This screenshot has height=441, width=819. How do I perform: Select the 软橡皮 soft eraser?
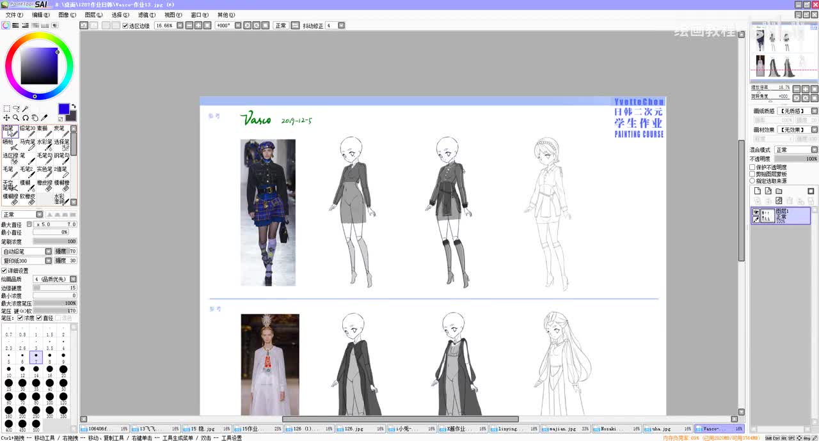point(27,199)
